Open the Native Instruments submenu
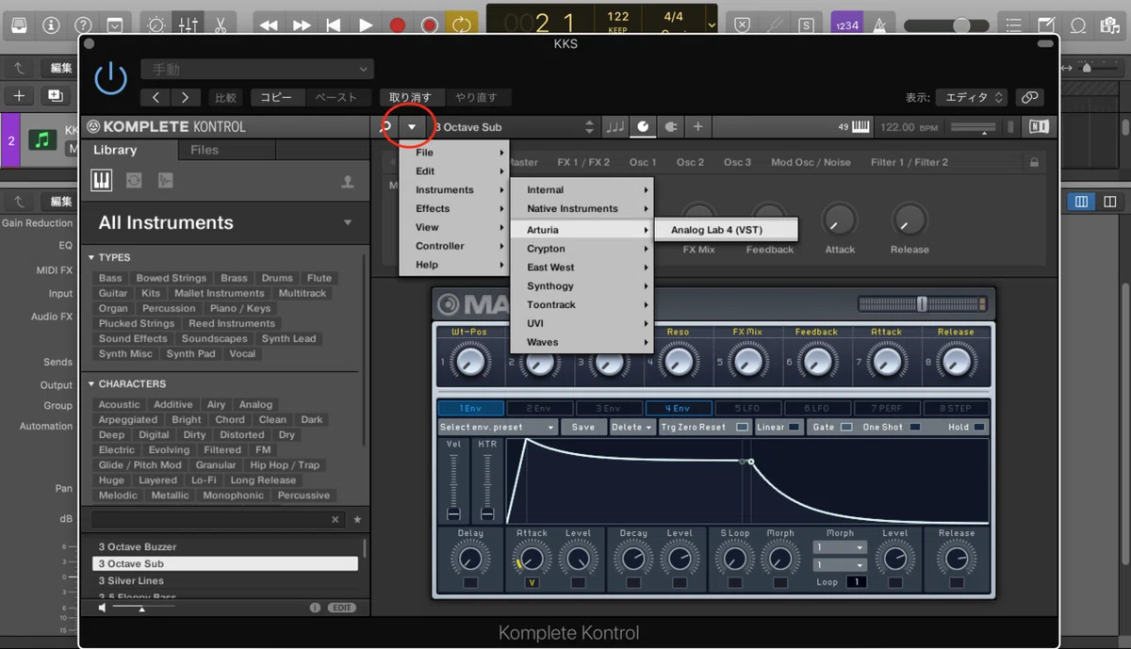1131x649 pixels. (582, 208)
